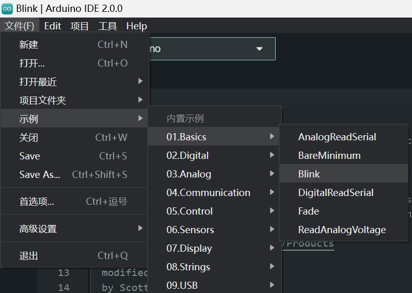Screen dimensions: 412x293
Task: Choose 关闭 to close the sketch
Action: pyautogui.click(x=74, y=137)
